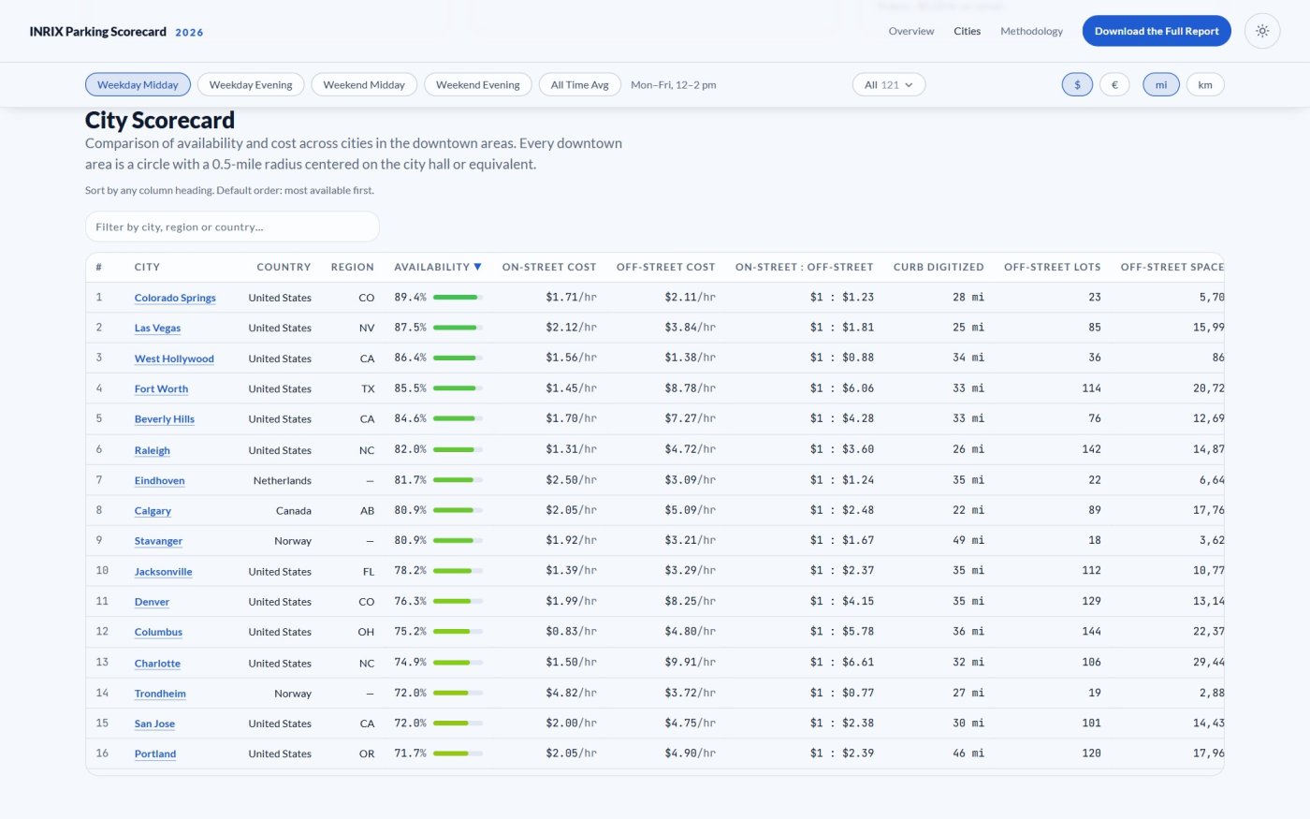Open the Eindhoven city link
Viewport: 1310px width, 819px height.
pyautogui.click(x=160, y=480)
